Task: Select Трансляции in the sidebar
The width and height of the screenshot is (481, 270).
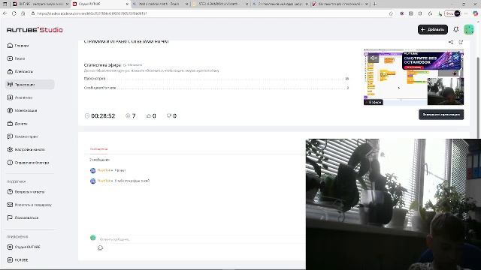Action: coord(30,85)
